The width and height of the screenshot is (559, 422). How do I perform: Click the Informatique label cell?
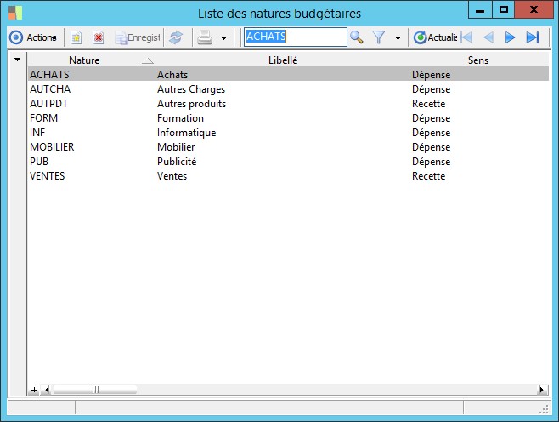click(x=186, y=133)
